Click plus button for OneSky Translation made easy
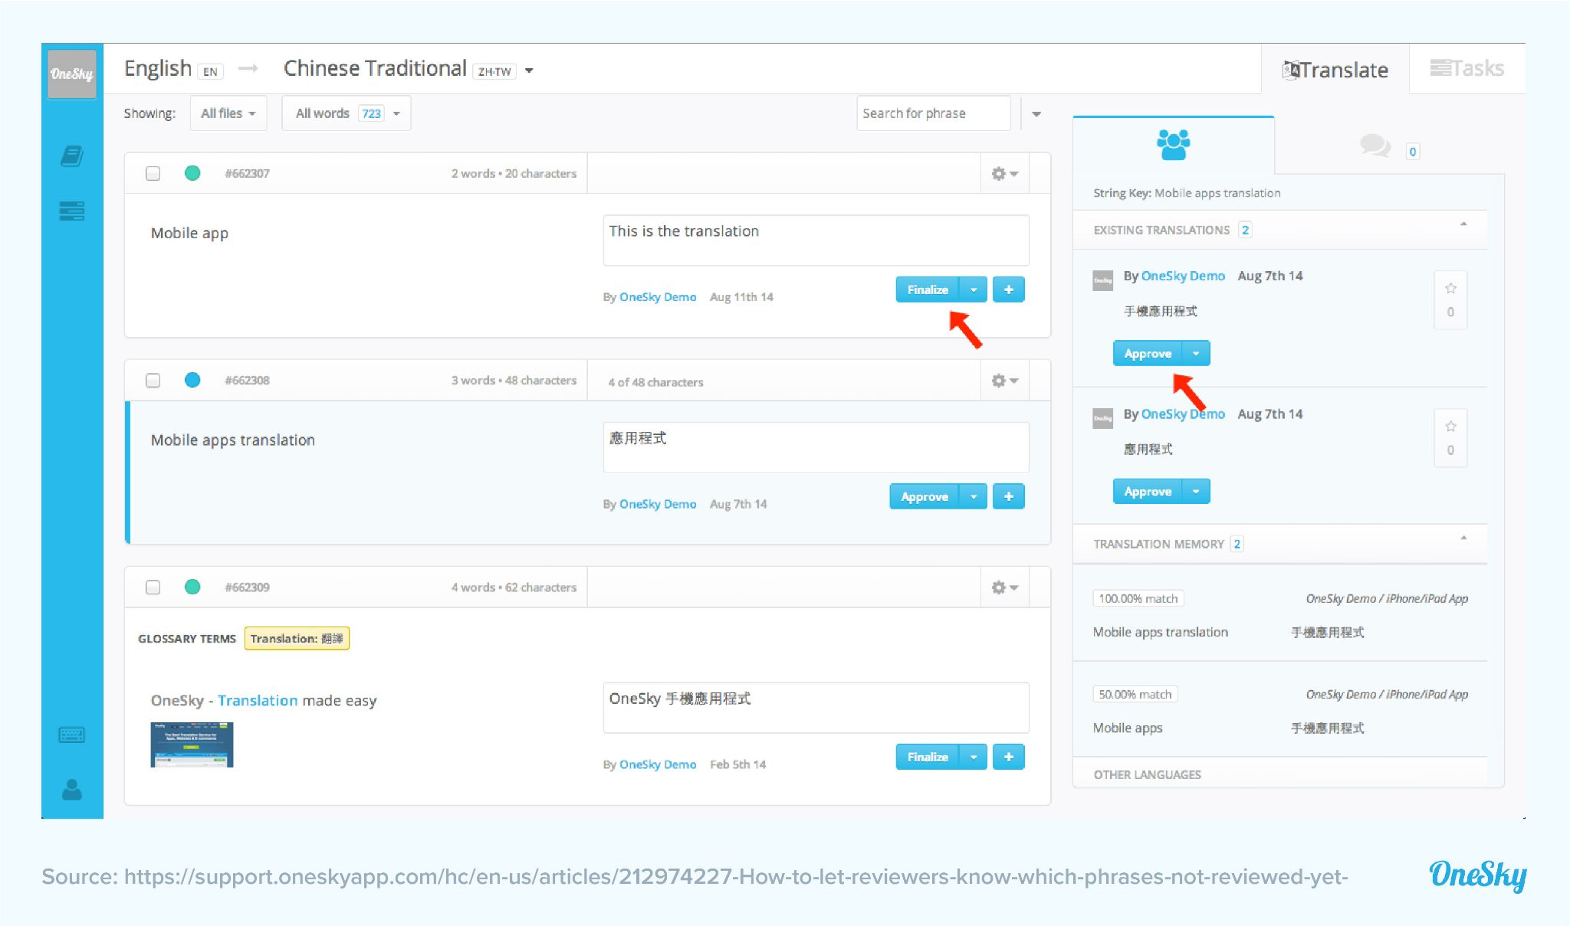This screenshot has height=926, width=1570. (x=1009, y=757)
